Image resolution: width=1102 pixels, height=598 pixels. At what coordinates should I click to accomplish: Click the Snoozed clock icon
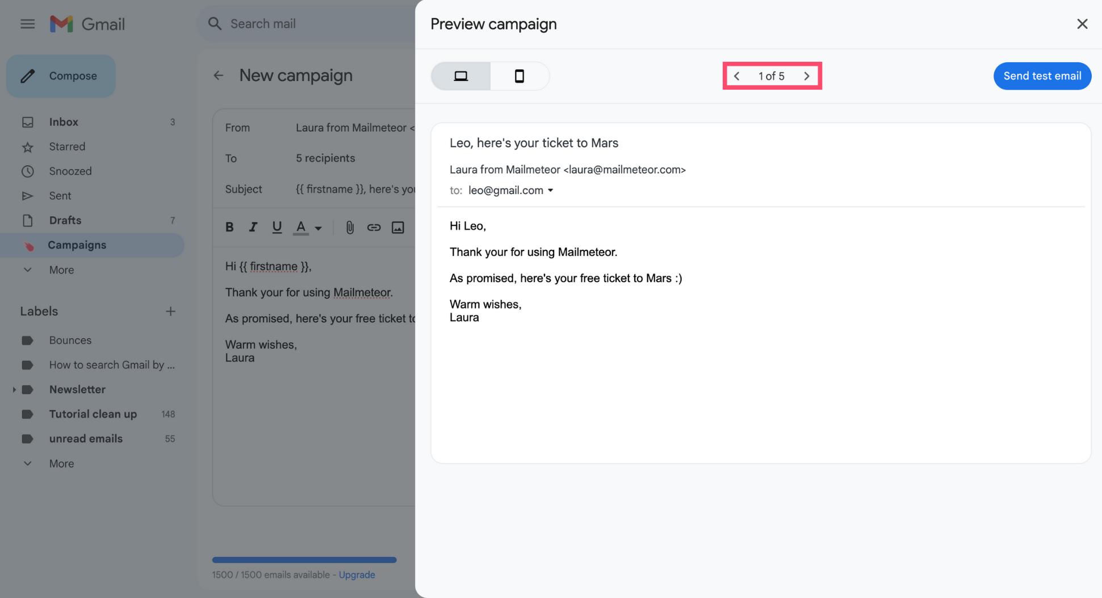click(27, 171)
